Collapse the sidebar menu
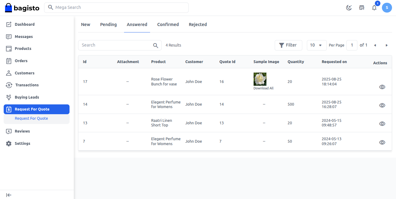The image size is (396, 199). [x=9, y=195]
